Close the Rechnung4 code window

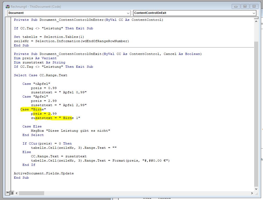tap(254, 6)
